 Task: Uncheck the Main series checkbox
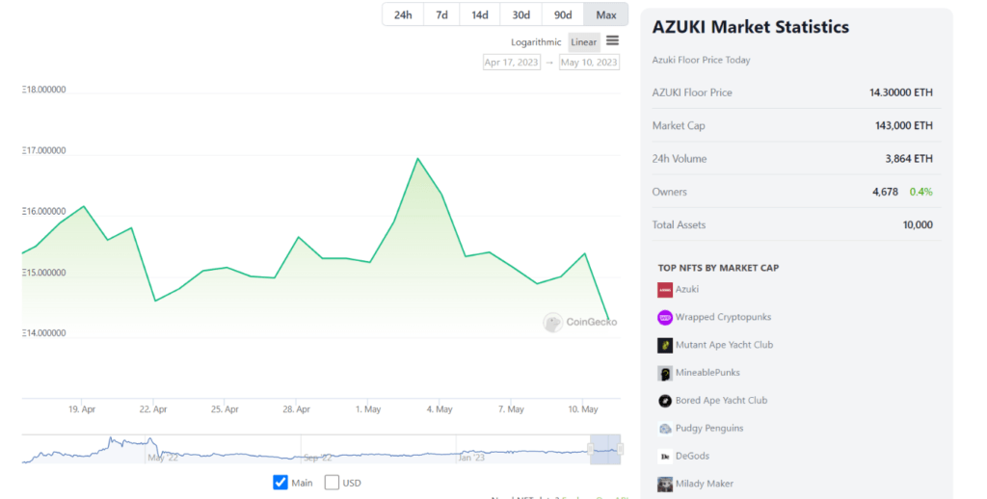pyautogui.click(x=280, y=483)
